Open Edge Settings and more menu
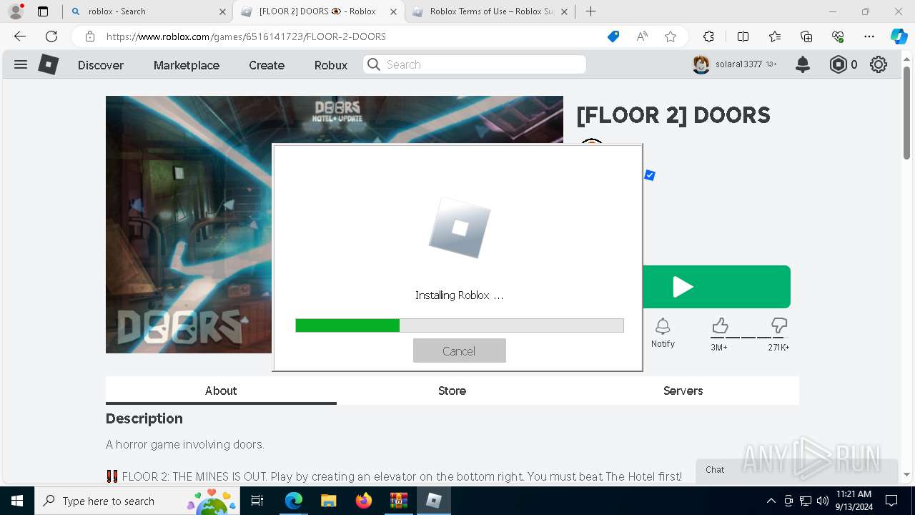 [x=869, y=36]
